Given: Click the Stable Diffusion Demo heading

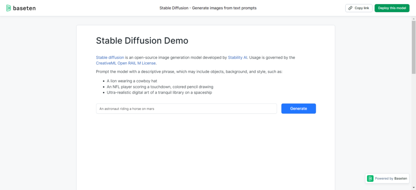Looking at the screenshot, I should pyautogui.click(x=142, y=41).
